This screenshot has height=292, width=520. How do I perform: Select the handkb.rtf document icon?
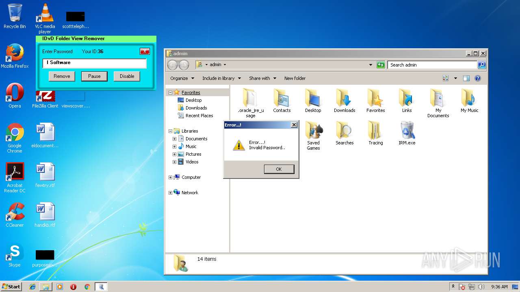pyautogui.click(x=45, y=215)
